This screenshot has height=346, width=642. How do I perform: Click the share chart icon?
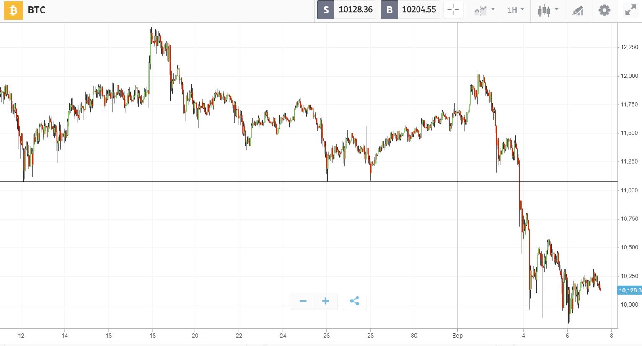point(355,301)
